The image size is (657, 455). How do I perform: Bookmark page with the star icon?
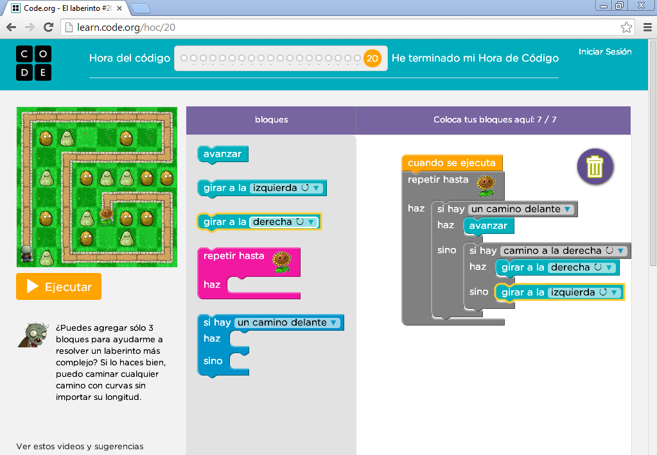click(x=626, y=28)
